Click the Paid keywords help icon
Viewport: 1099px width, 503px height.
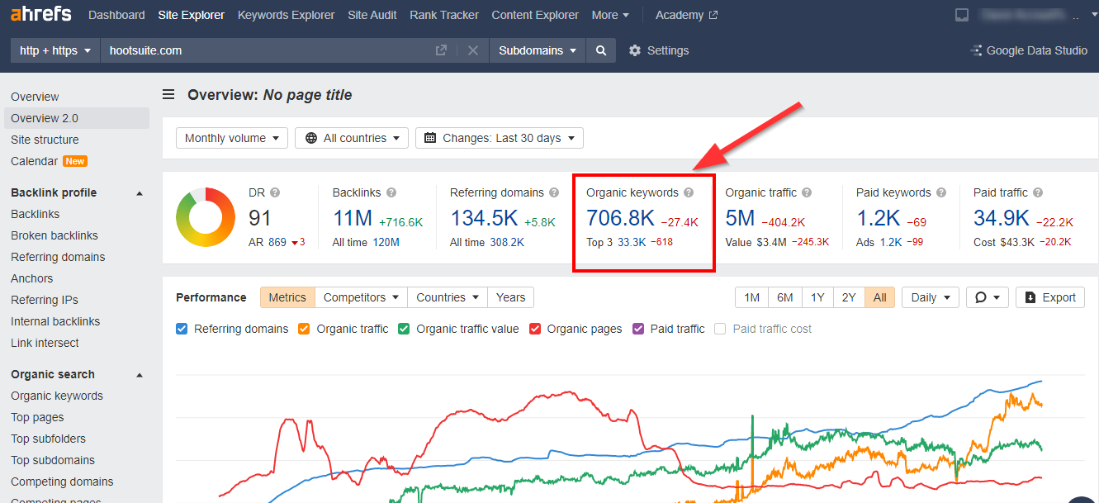pyautogui.click(x=940, y=192)
